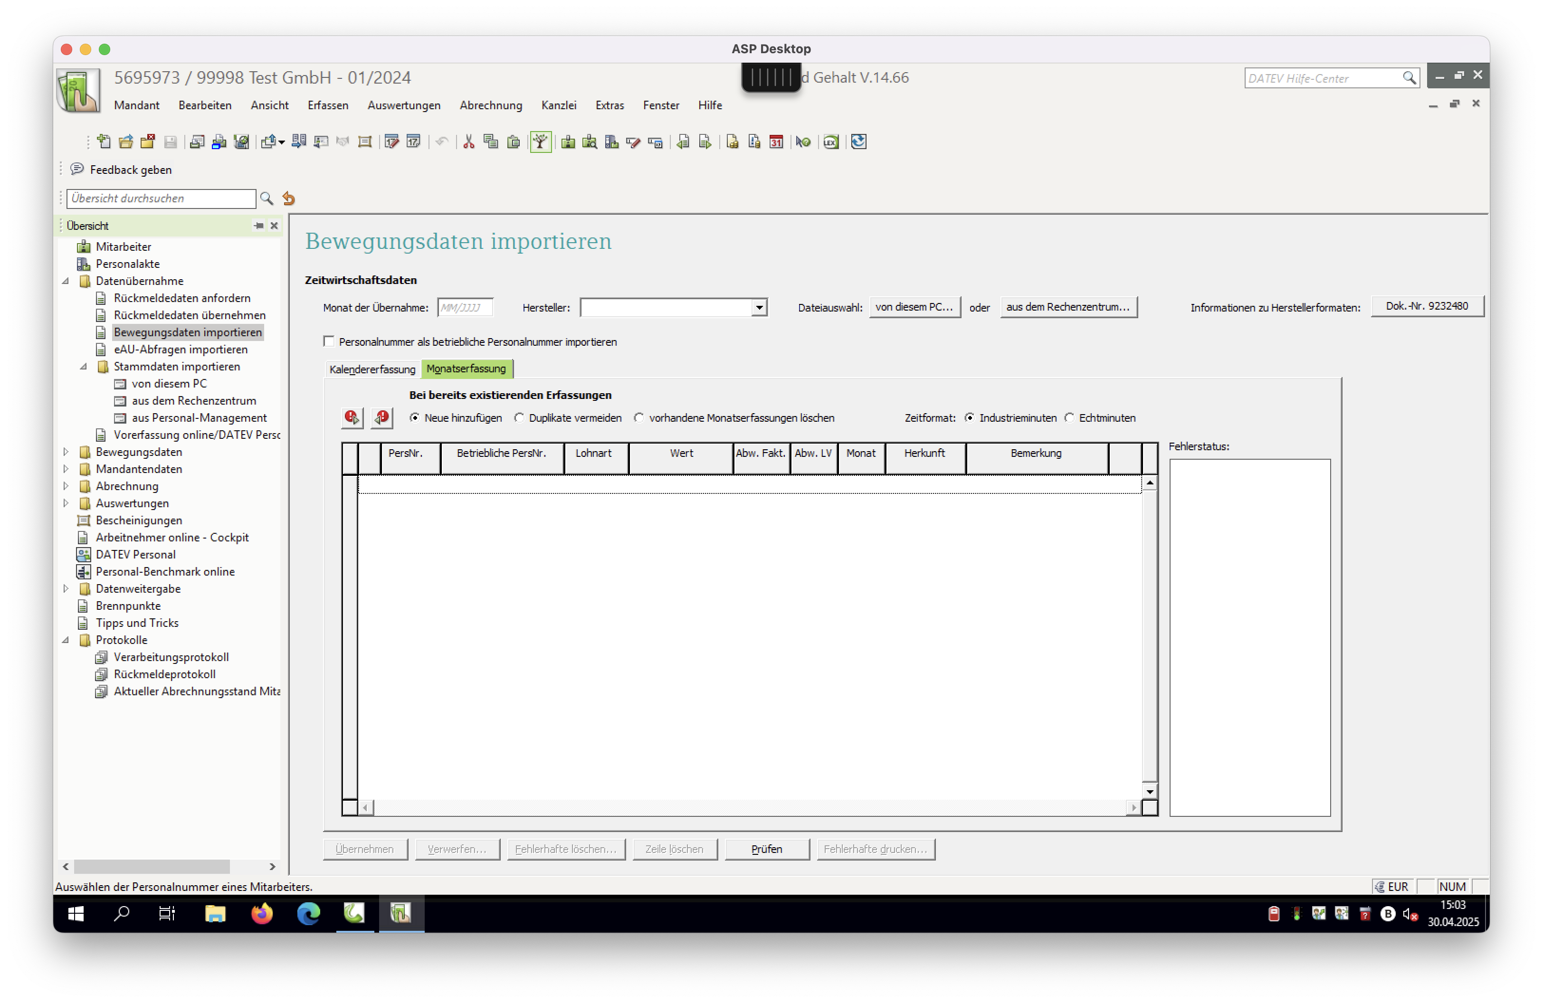Select the Duplikate vermeiden radio option
Screen dimensions: 1543x1003
point(519,418)
